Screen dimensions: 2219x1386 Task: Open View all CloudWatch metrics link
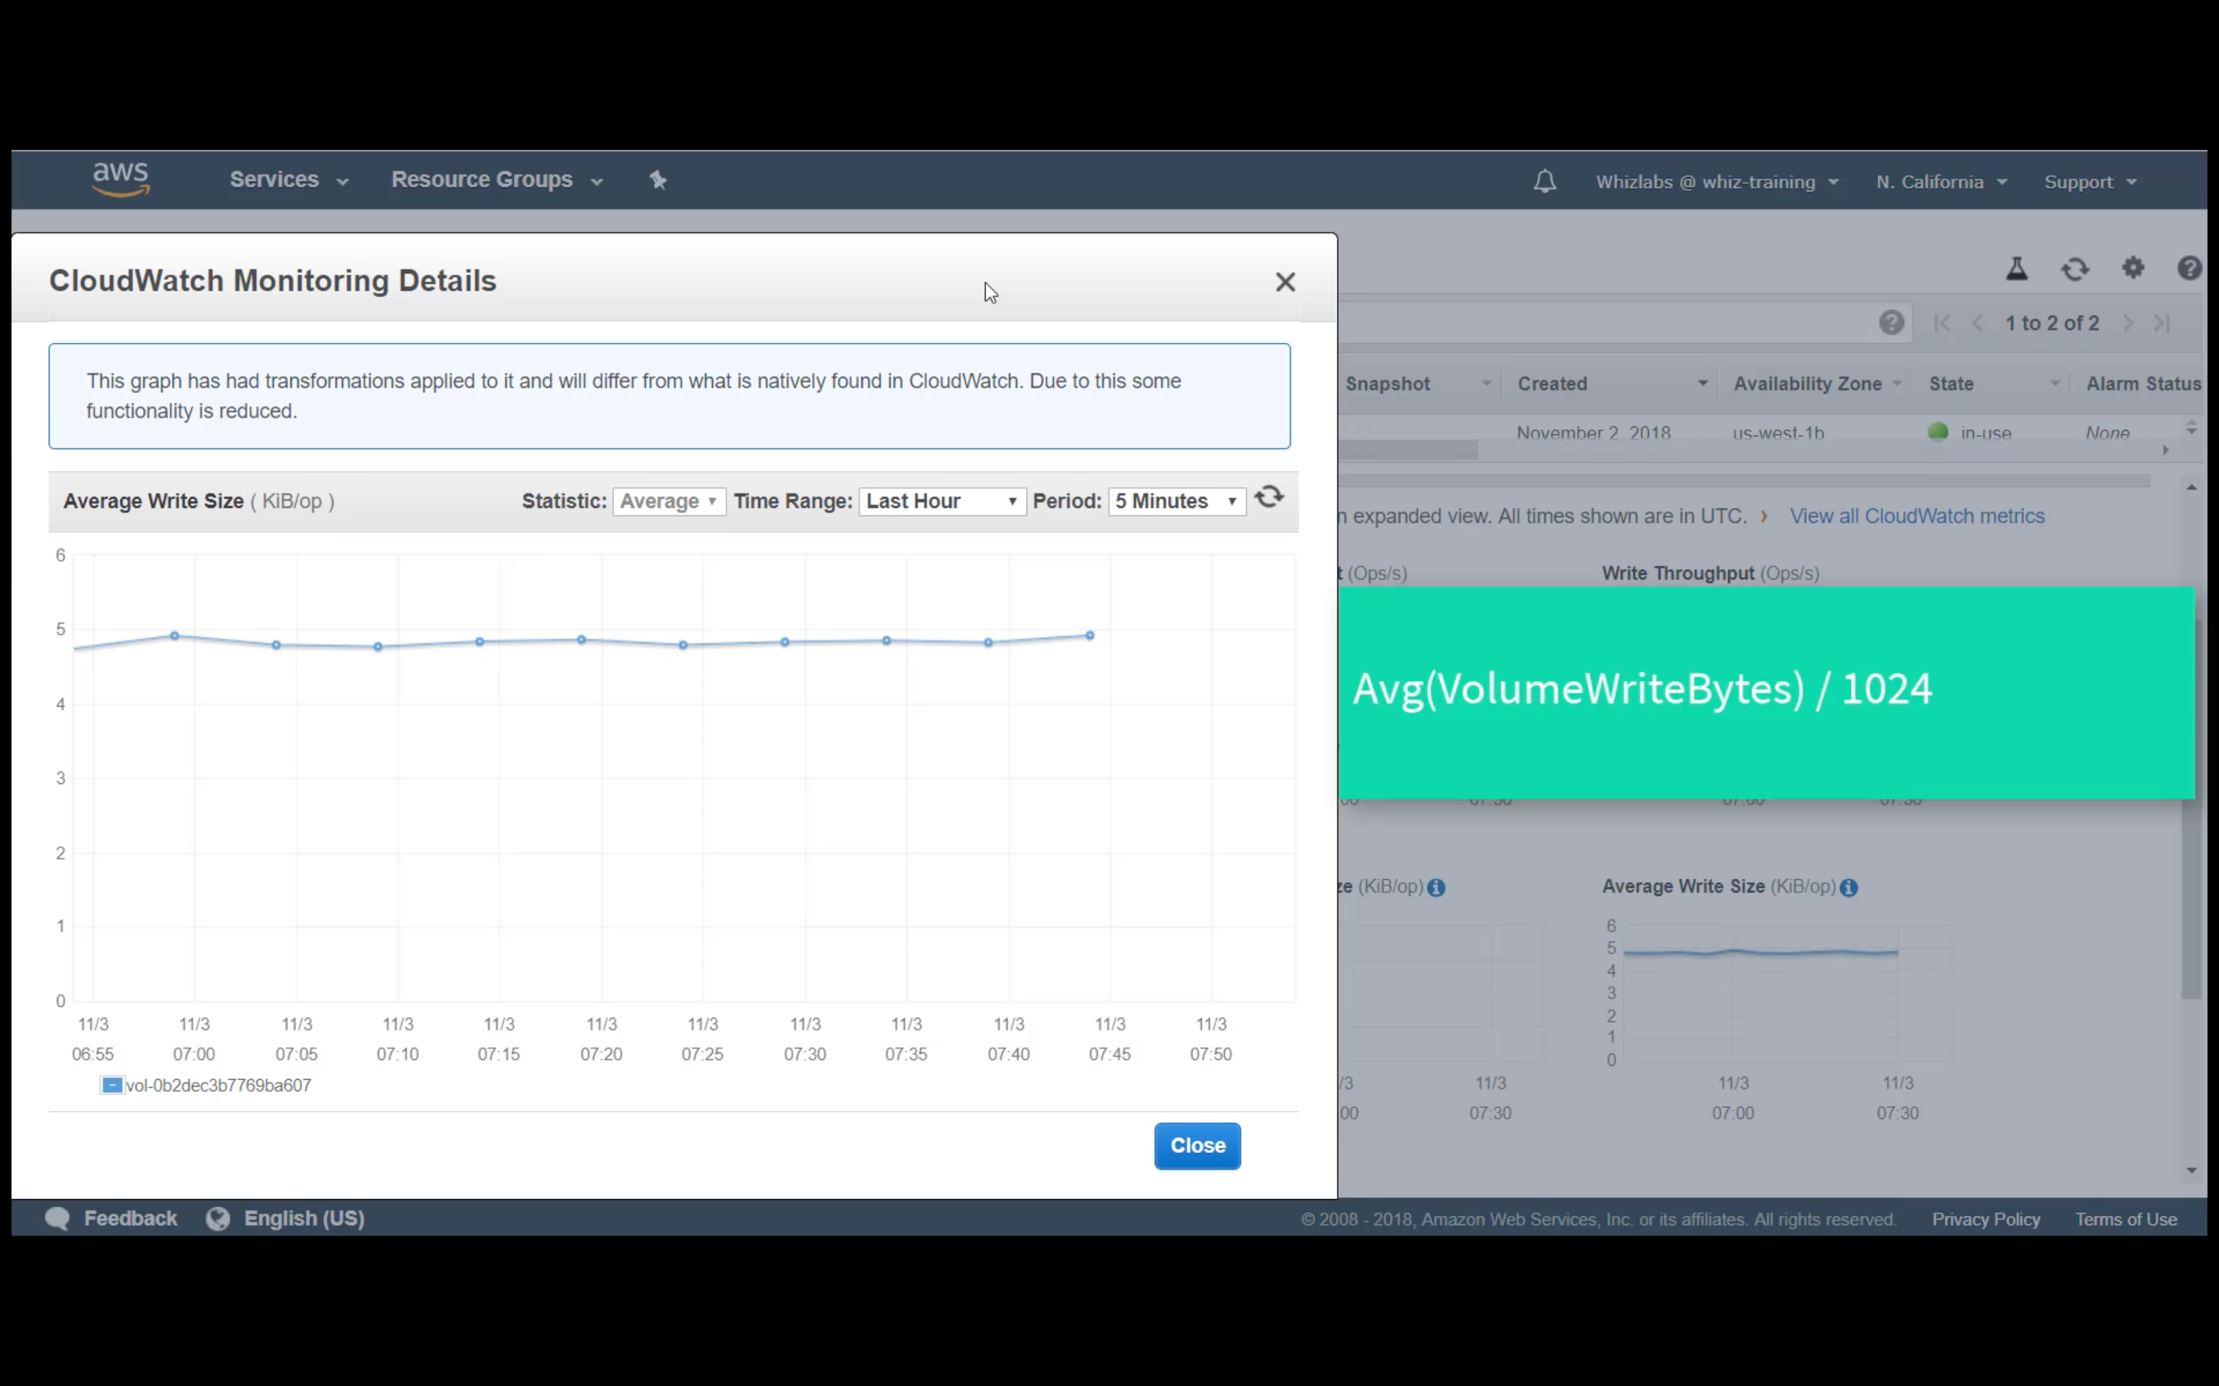pos(1916,516)
